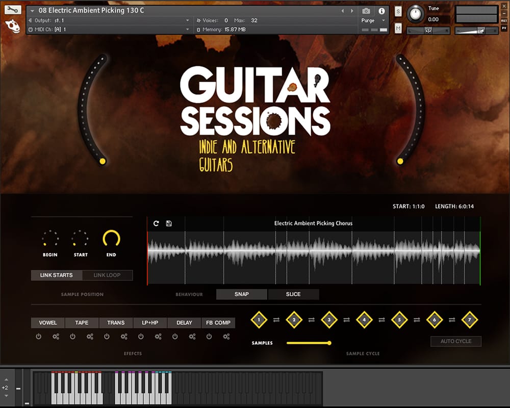Open the Output st. 1 dropdown
Viewport: 510px width, 408px height.
pyautogui.click(x=187, y=20)
